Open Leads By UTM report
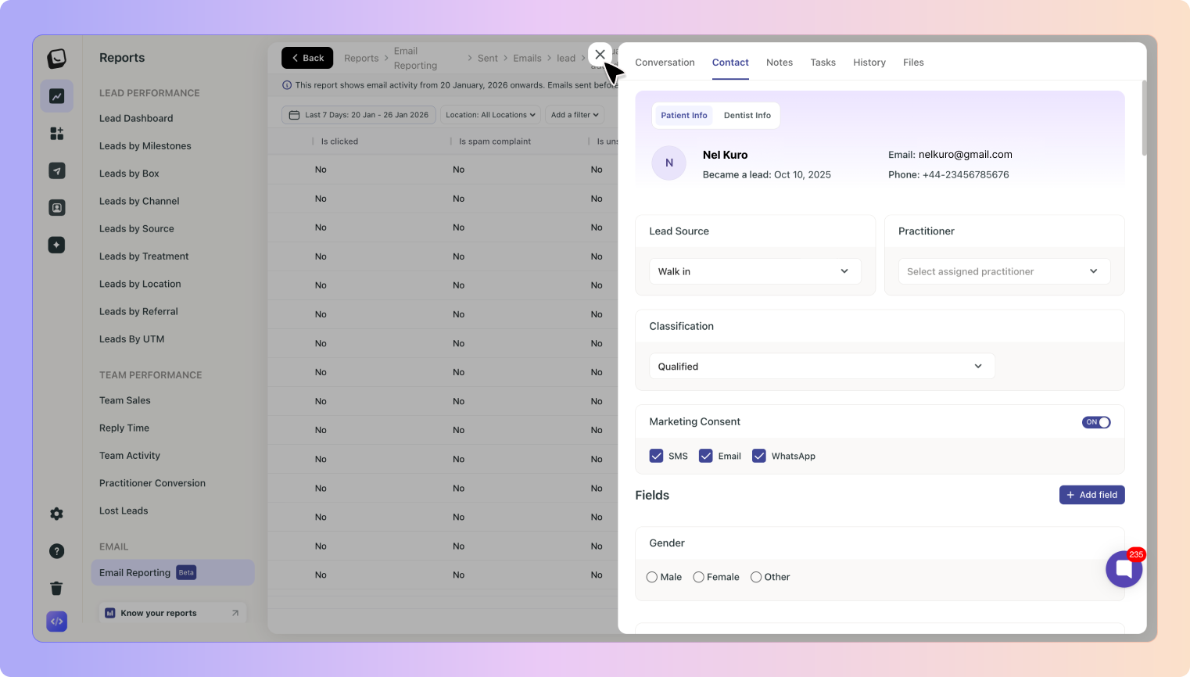This screenshot has width=1190, height=677. [132, 339]
